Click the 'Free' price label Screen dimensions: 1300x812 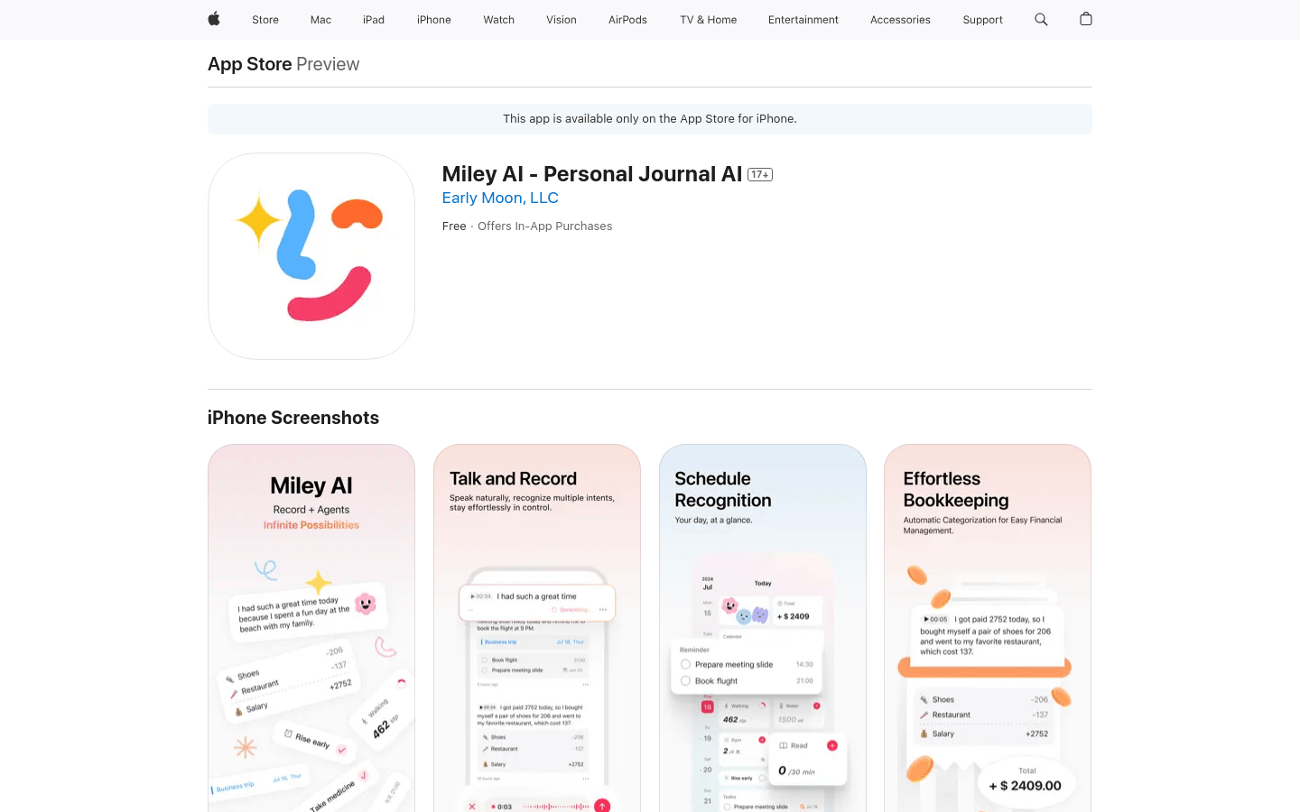(454, 226)
